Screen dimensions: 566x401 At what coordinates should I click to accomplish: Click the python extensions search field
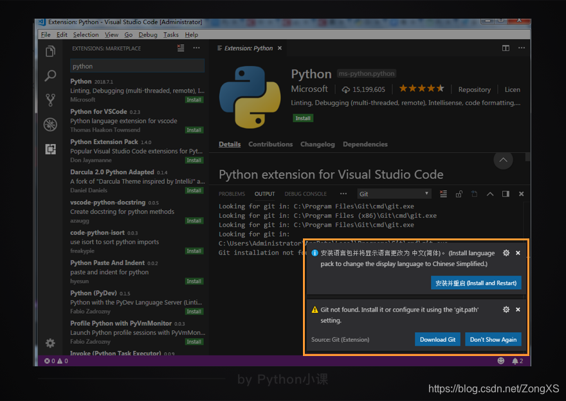pyautogui.click(x=137, y=66)
